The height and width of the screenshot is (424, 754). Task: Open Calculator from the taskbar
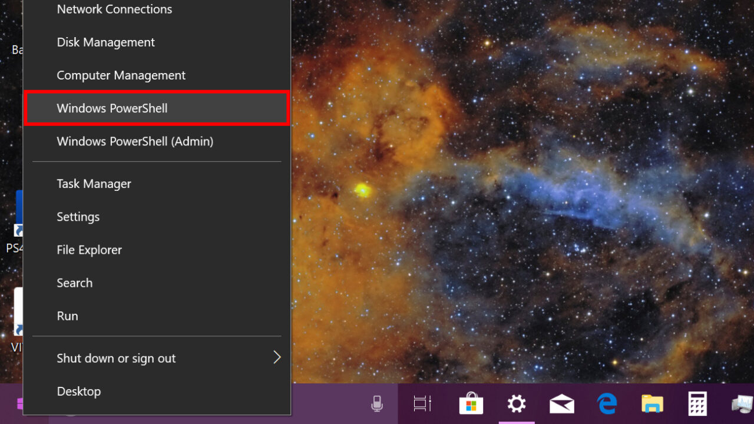[x=697, y=404]
